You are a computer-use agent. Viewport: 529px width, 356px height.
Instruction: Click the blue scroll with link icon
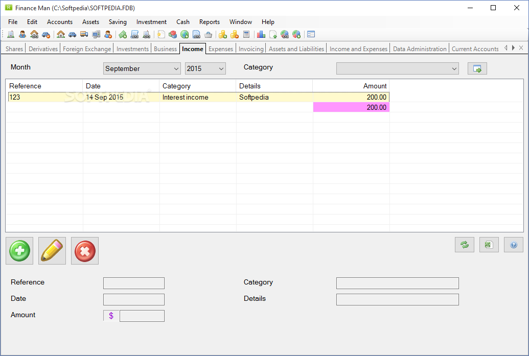click(x=134, y=34)
